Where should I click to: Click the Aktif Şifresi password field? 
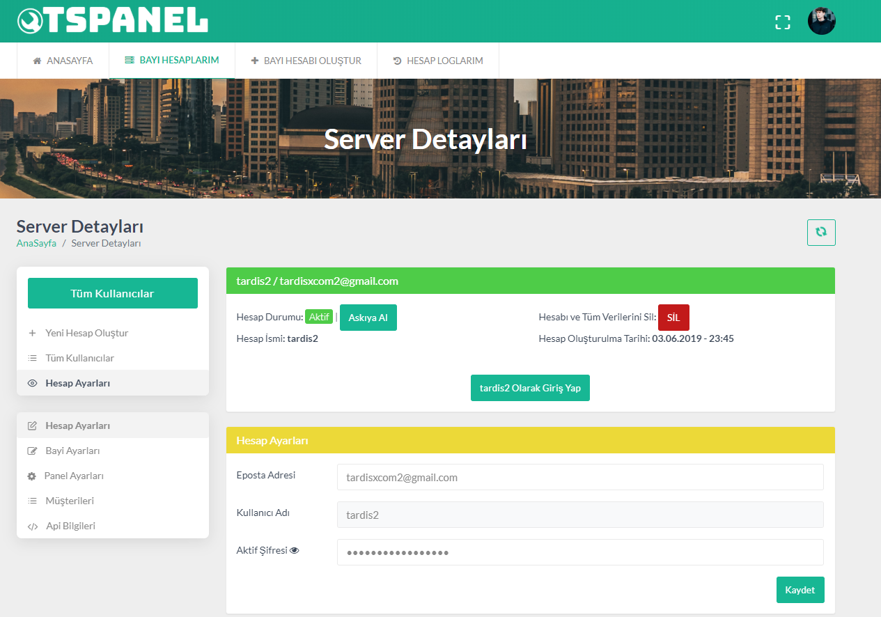pos(580,552)
